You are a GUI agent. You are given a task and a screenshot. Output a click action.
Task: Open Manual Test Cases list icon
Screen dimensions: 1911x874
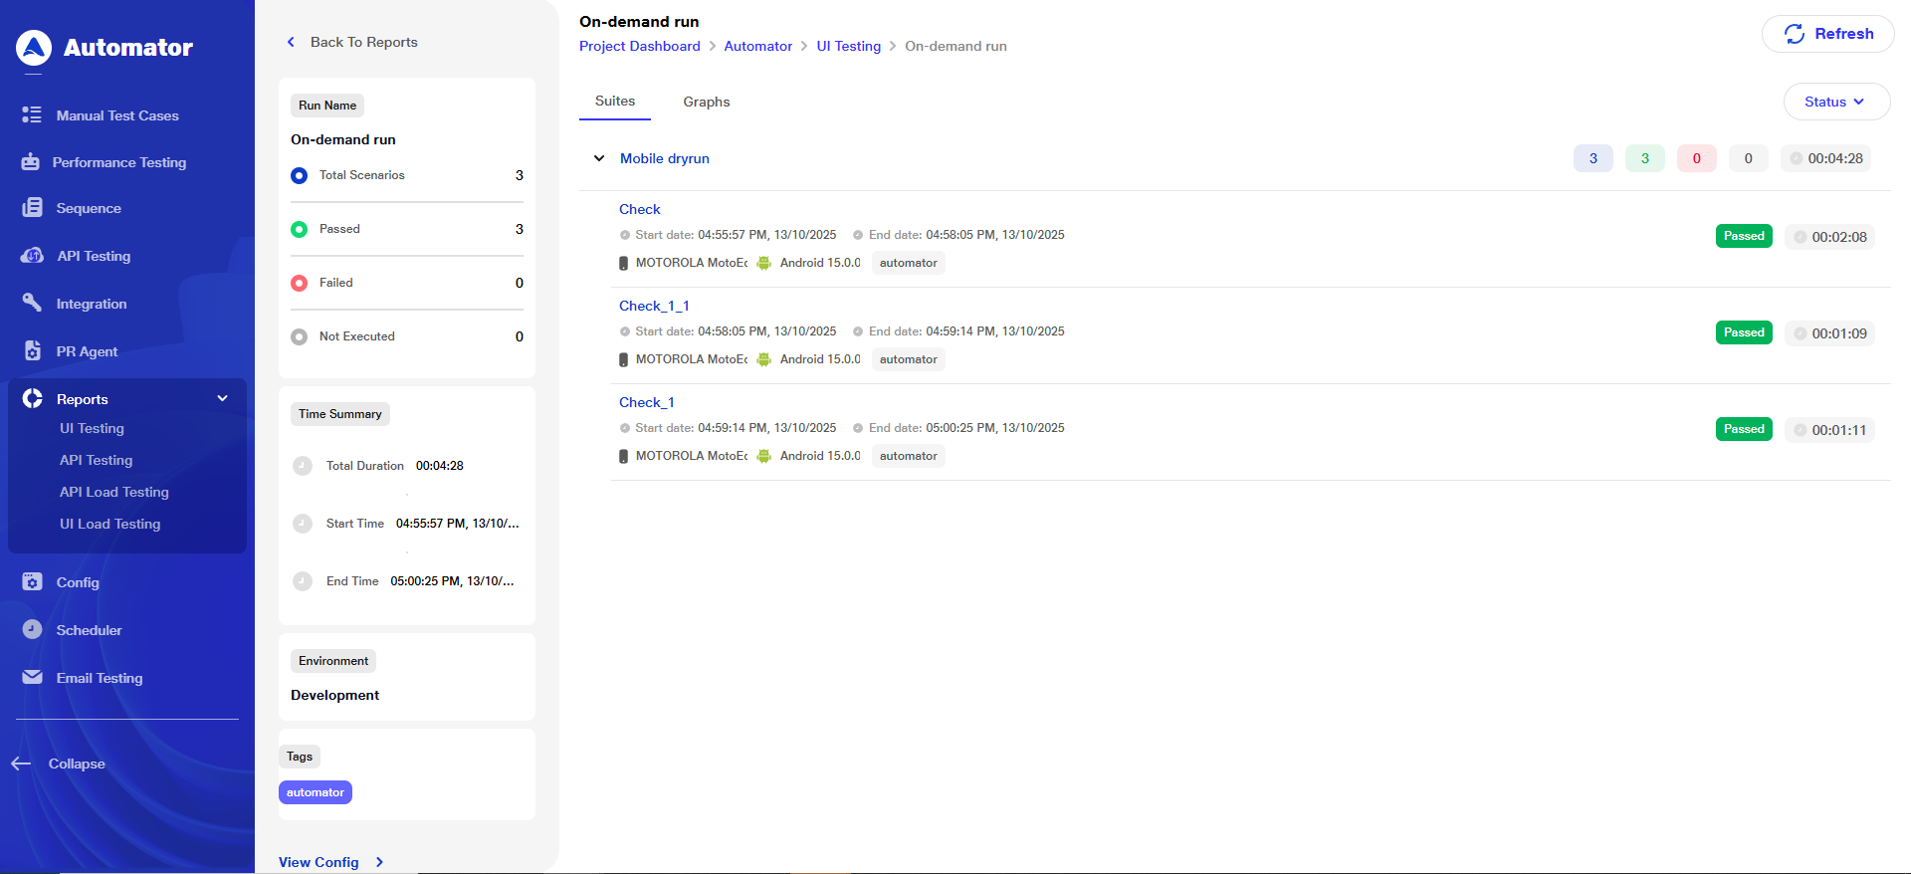tap(32, 115)
